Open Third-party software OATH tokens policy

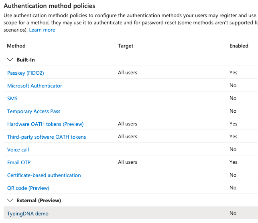click(x=47, y=137)
